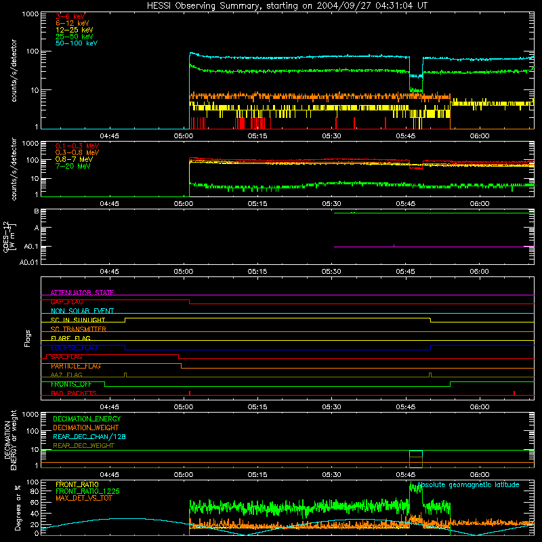542x542 pixels.
Task: Select the 3-6 keV legend label
Action: pos(70,16)
